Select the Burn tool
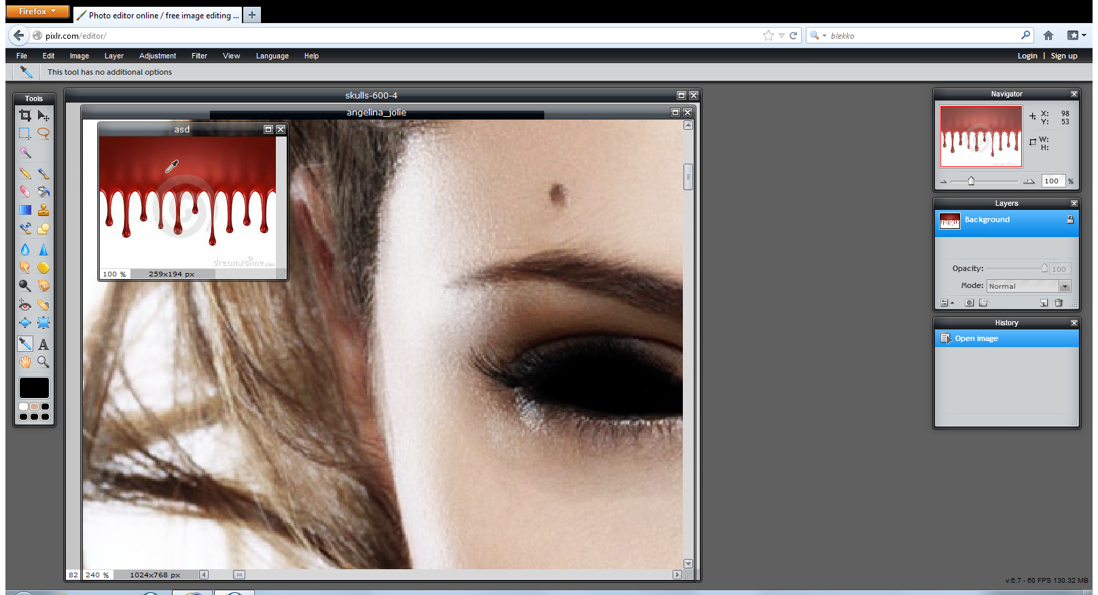 tap(43, 286)
